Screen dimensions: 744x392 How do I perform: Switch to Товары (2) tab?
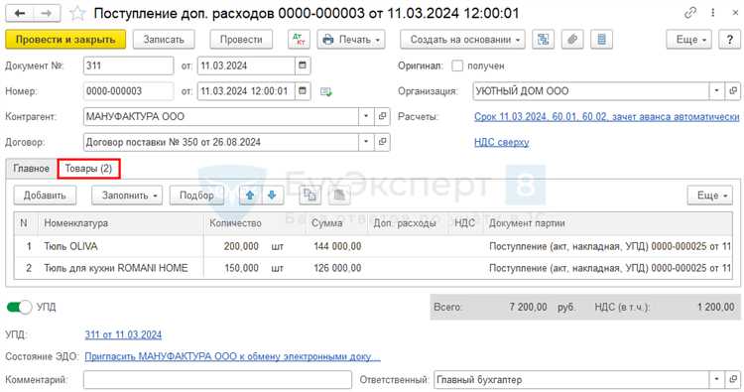[x=88, y=169]
